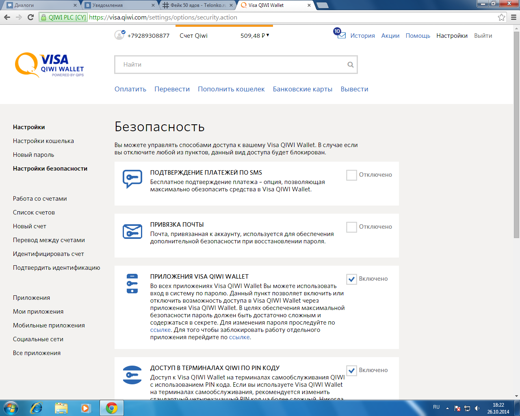
Task: Click the second ссылке link to block an app
Action: click(x=239, y=337)
